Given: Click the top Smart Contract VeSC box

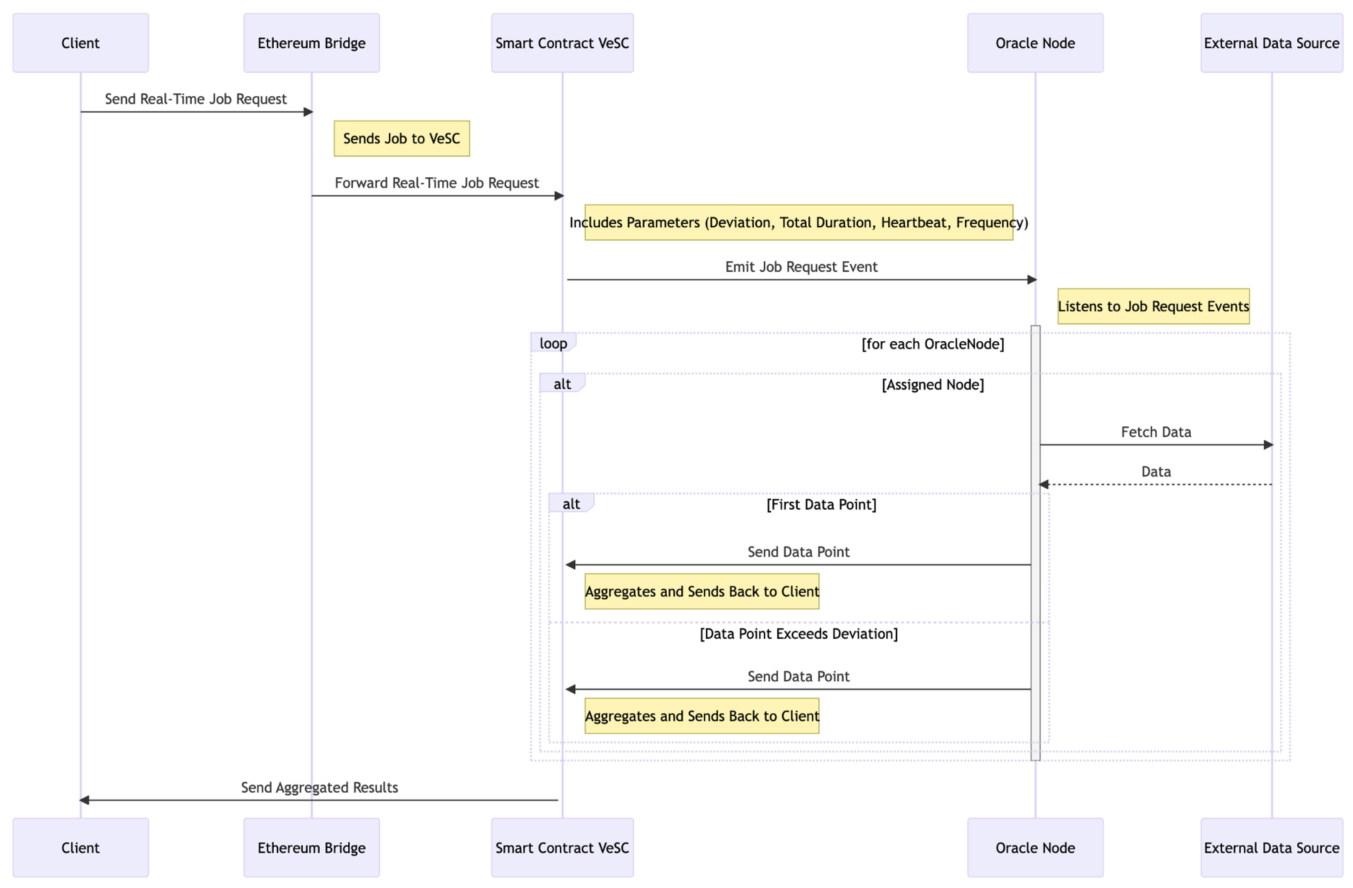Looking at the screenshot, I should (562, 43).
